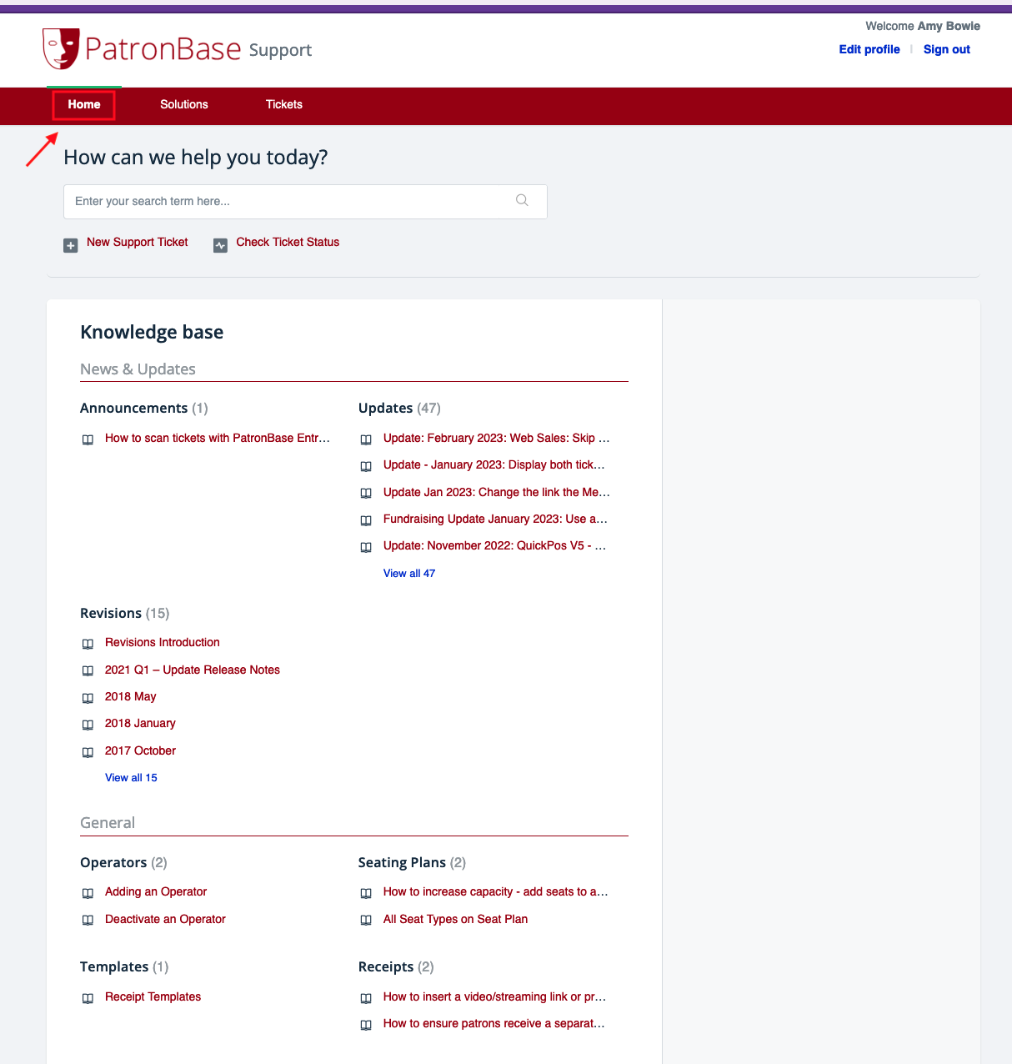Click book icon beside All Seat Types on Seat Plan
Viewport: 1012px width, 1064px height.
366,921
